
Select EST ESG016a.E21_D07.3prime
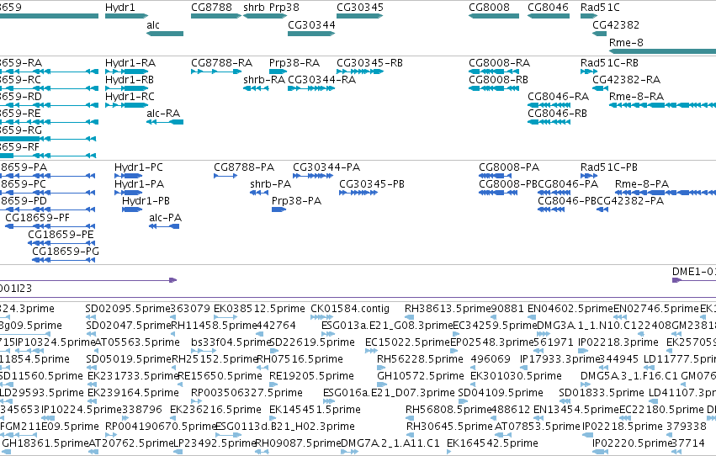pyautogui.click(x=389, y=394)
